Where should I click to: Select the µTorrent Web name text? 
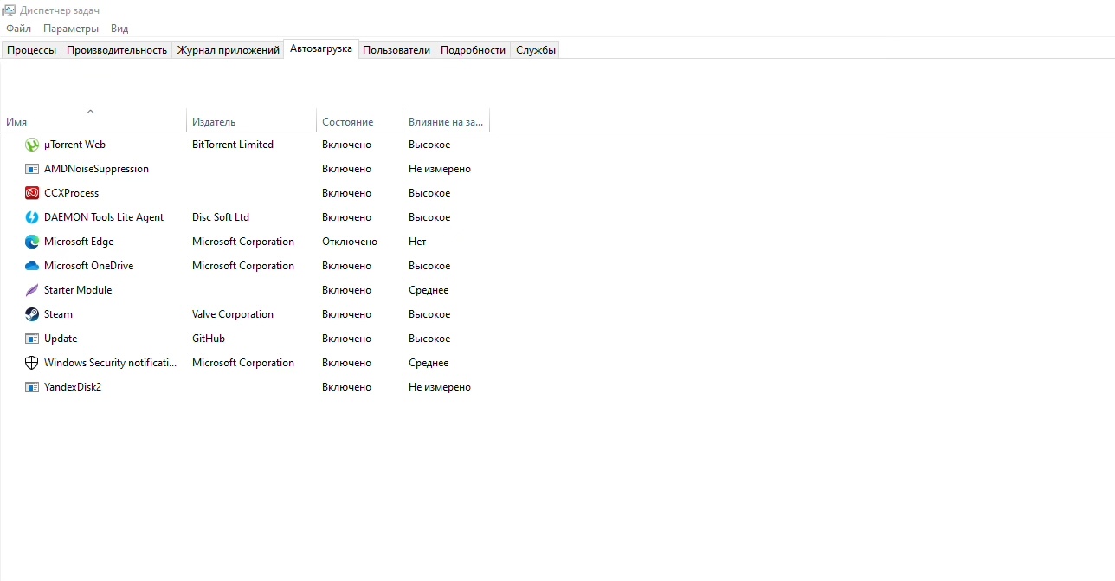[x=74, y=145]
